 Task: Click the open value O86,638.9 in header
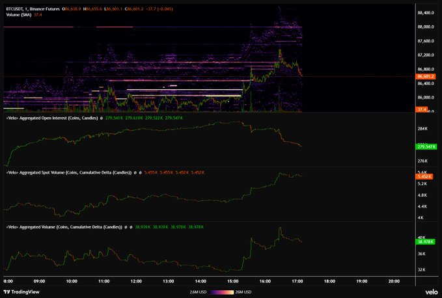click(x=72, y=9)
